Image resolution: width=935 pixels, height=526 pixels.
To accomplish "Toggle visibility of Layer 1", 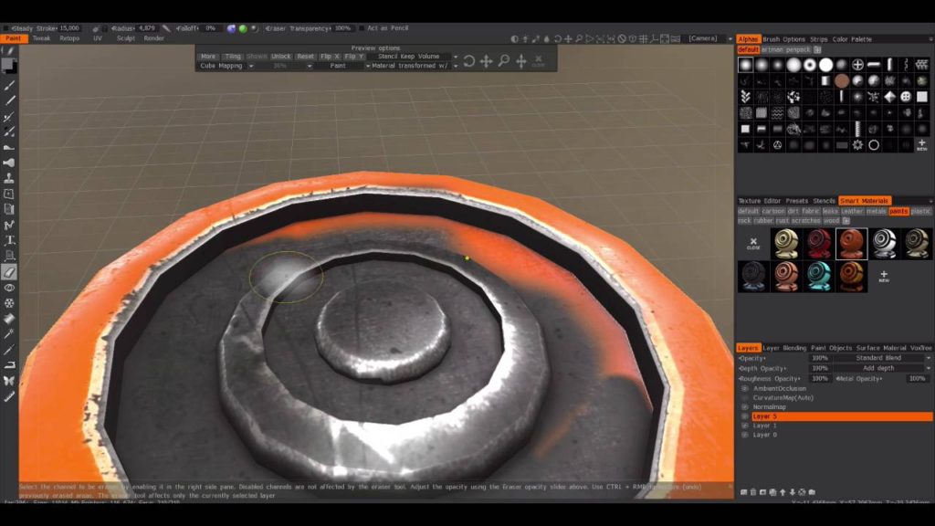I will coord(745,426).
